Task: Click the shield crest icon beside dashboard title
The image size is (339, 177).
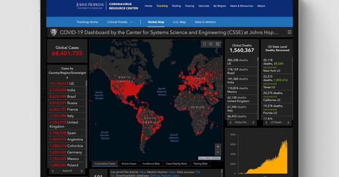Action: point(54,32)
